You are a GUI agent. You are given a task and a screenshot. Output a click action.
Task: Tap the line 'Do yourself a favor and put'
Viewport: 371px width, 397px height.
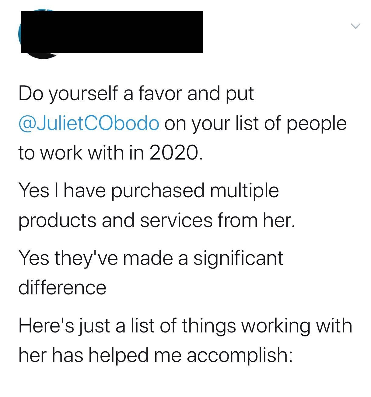click(136, 94)
